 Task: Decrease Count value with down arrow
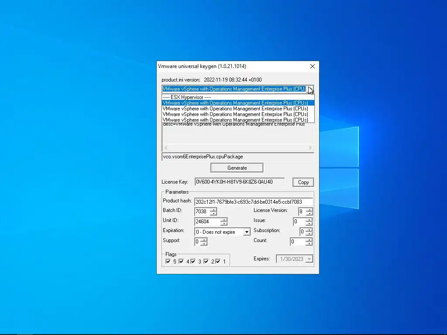[x=309, y=243]
